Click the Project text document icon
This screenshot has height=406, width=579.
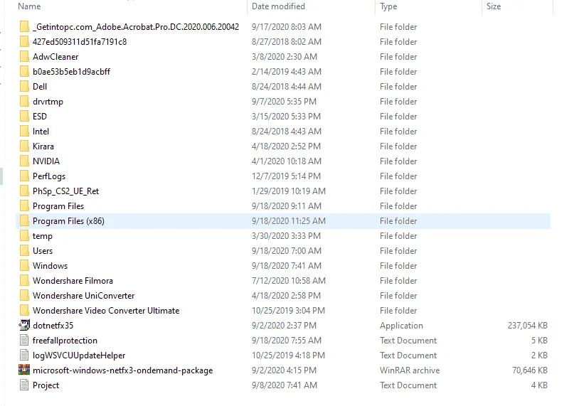point(24,385)
